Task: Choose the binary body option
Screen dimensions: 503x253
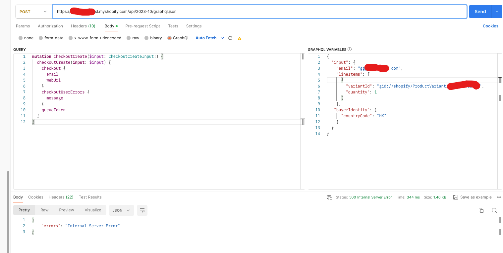Action: point(147,38)
